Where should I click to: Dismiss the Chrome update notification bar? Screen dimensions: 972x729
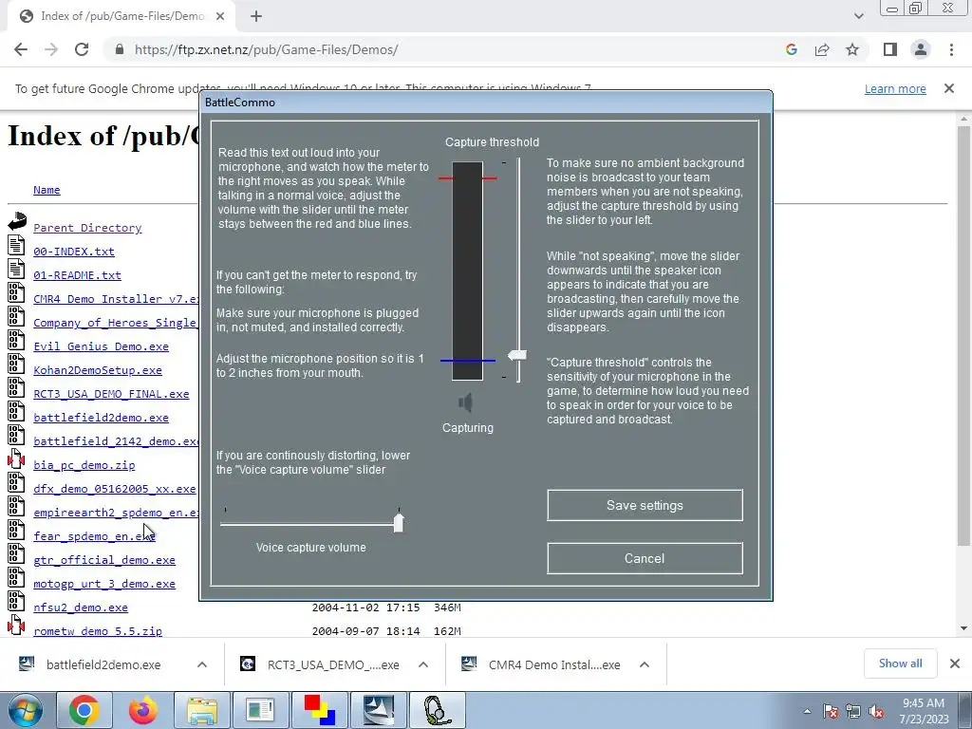coord(949,88)
